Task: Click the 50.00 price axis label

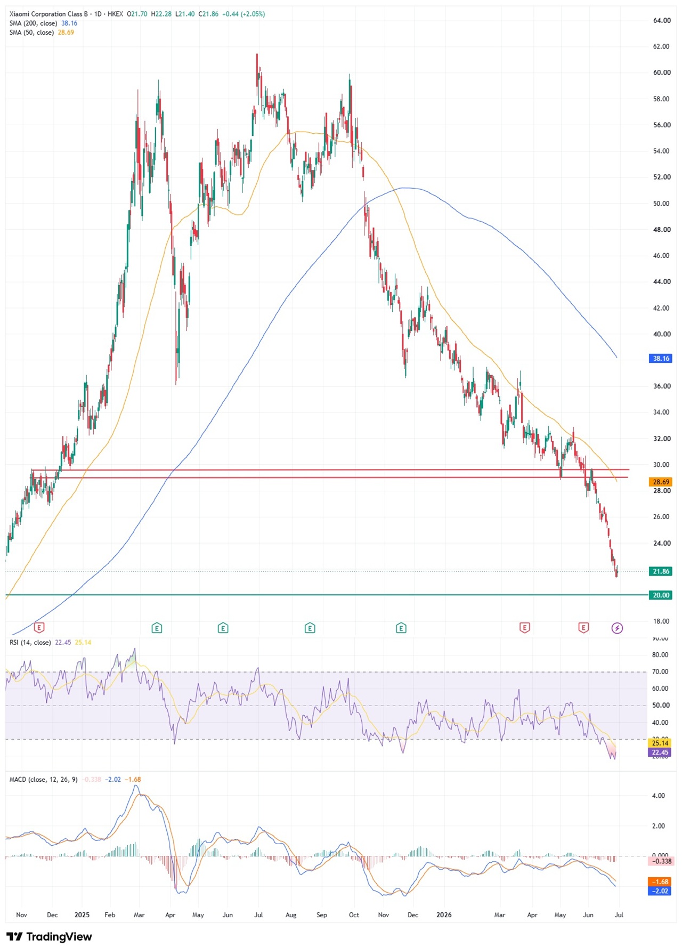Action: click(662, 203)
